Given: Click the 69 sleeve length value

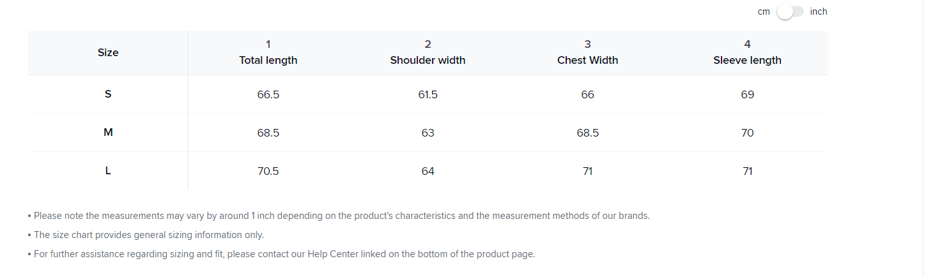Looking at the screenshot, I should point(747,94).
